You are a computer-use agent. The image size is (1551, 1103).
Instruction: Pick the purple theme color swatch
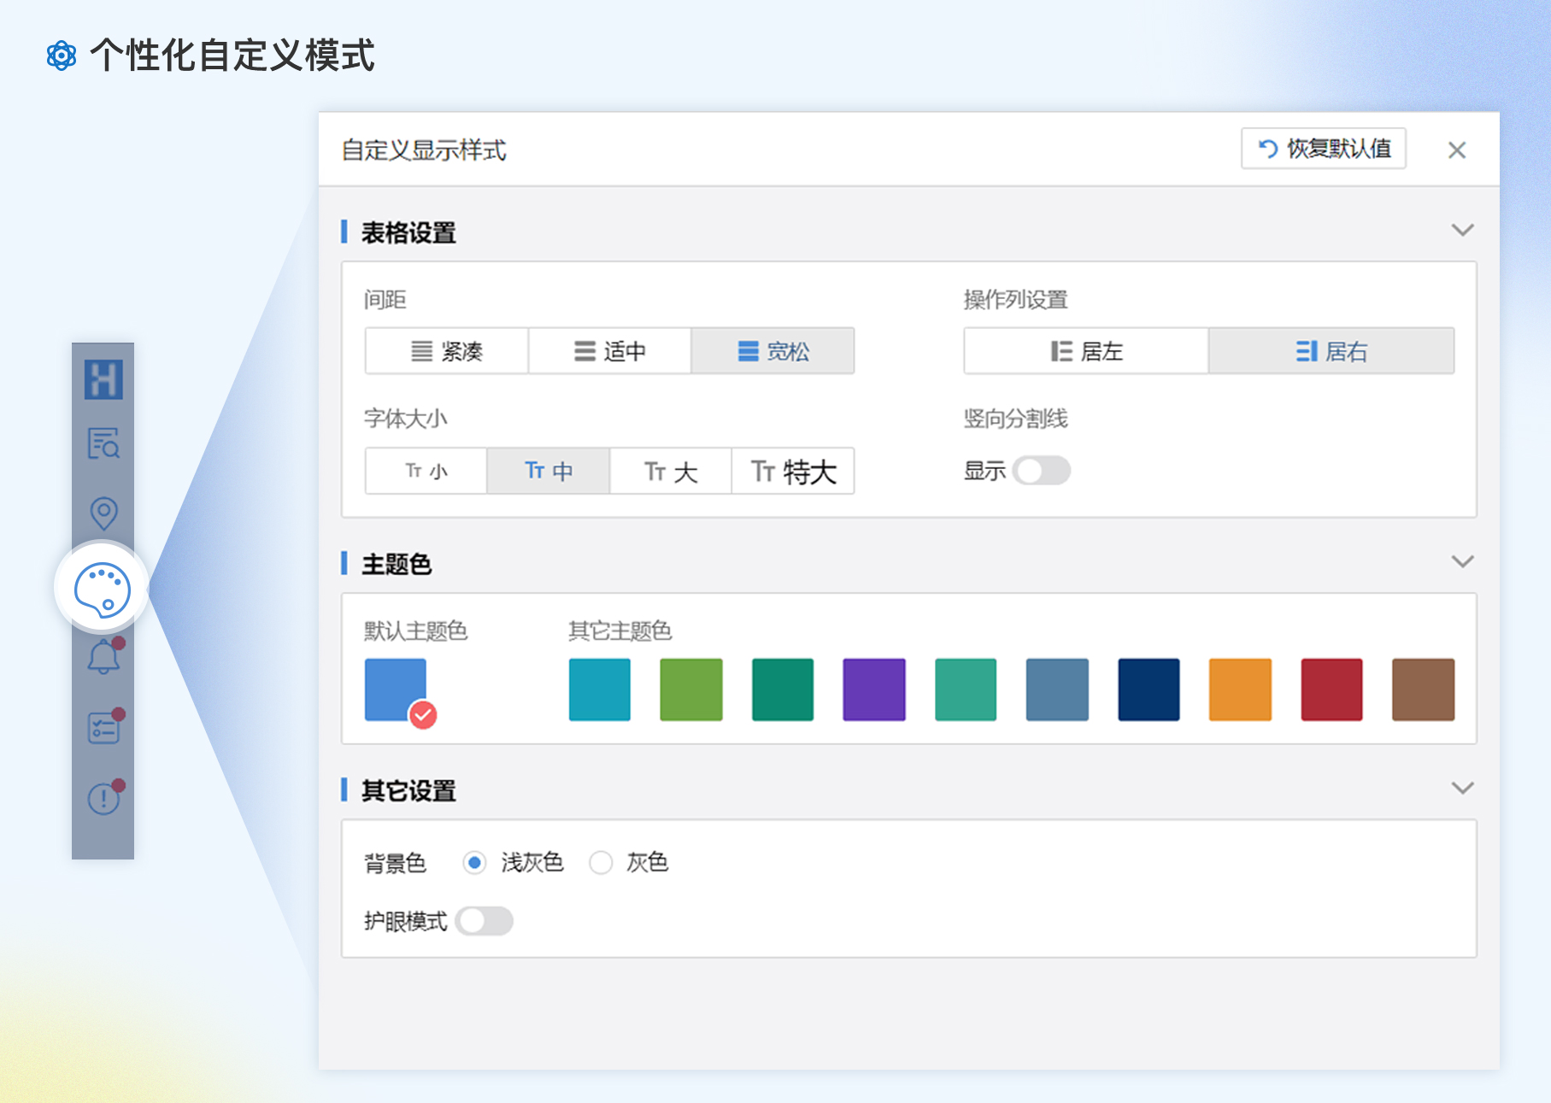(x=873, y=689)
